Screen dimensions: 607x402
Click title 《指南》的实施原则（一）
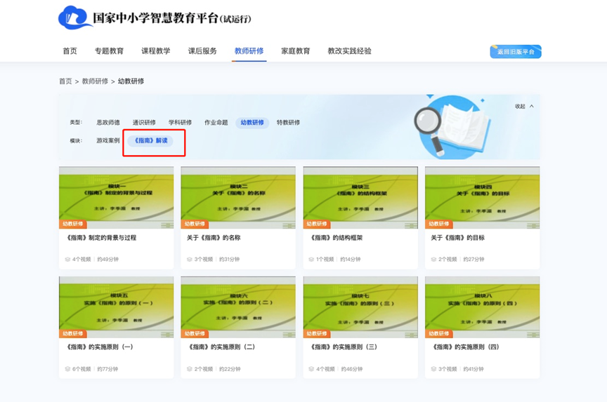point(100,347)
